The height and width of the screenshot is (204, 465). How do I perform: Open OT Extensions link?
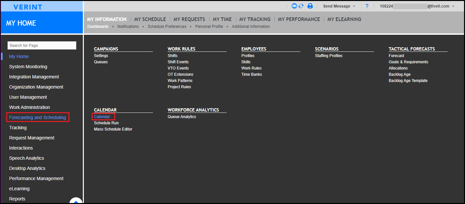(180, 74)
